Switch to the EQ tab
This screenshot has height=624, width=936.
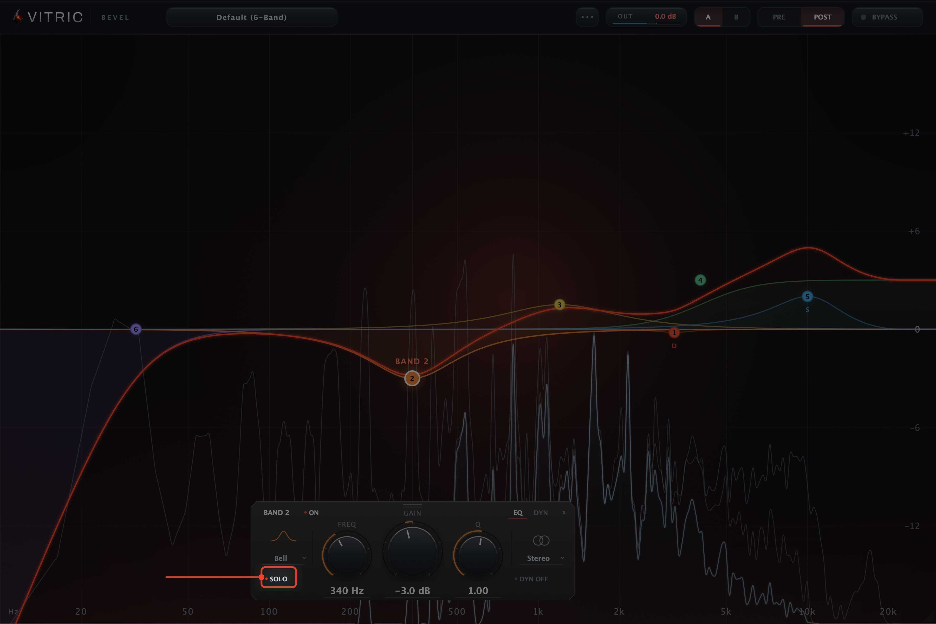click(x=517, y=512)
